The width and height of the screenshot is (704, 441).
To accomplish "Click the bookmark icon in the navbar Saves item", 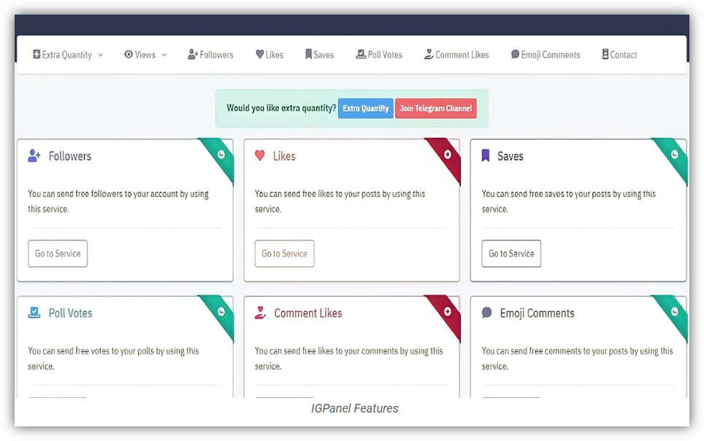I will pyautogui.click(x=308, y=54).
